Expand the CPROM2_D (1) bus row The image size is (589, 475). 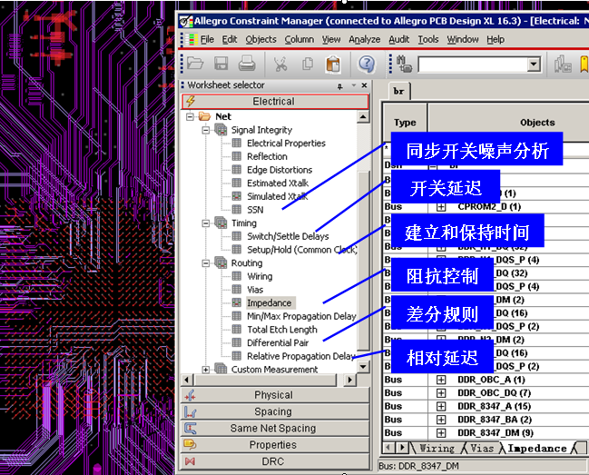[x=441, y=207]
